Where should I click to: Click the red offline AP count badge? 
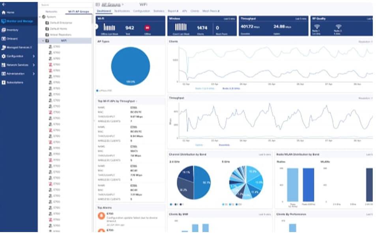pyautogui.click(x=148, y=28)
